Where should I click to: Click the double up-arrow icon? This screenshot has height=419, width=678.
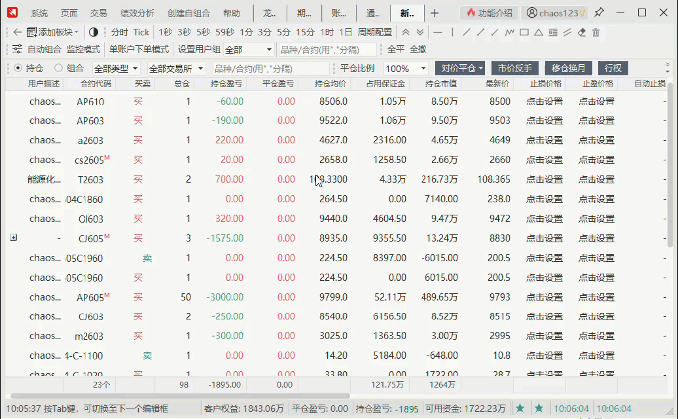click(406, 32)
